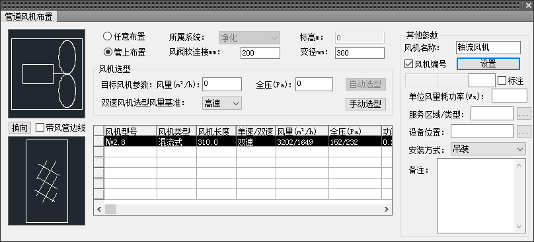Click the 风机型号 column header
Image resolution: width=534 pixels, height=242 pixels.
[130, 131]
